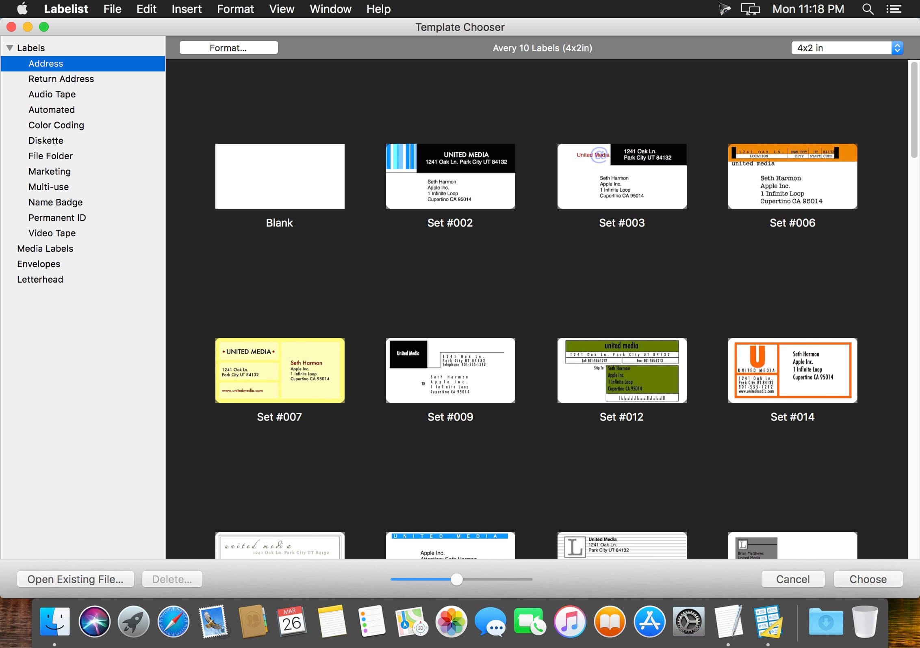Image resolution: width=920 pixels, height=648 pixels.
Task: Select the Set #003 template thumbnail
Action: pos(622,176)
